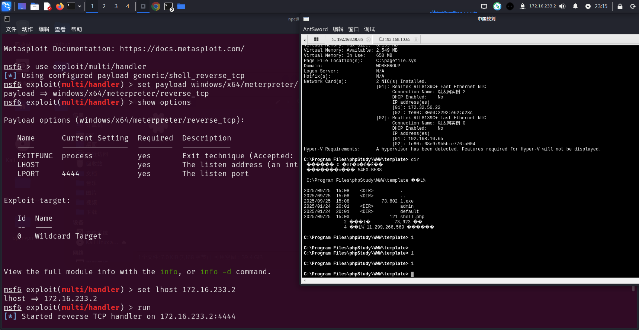Open the blue folder taskbar item

pos(181,6)
